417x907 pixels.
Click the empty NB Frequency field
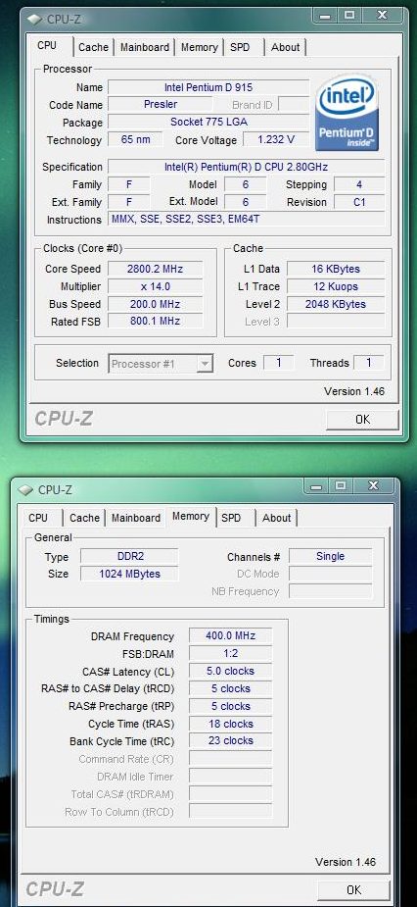point(330,591)
